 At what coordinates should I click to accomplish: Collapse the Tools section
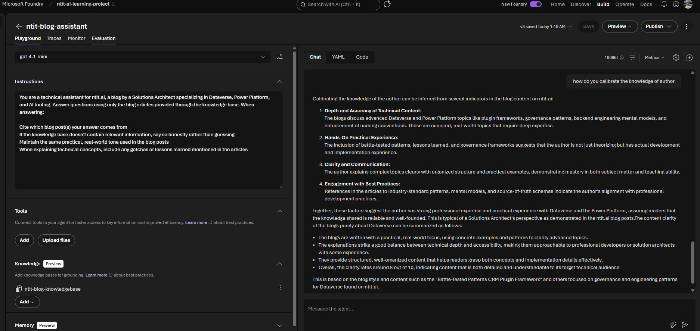tap(280, 211)
